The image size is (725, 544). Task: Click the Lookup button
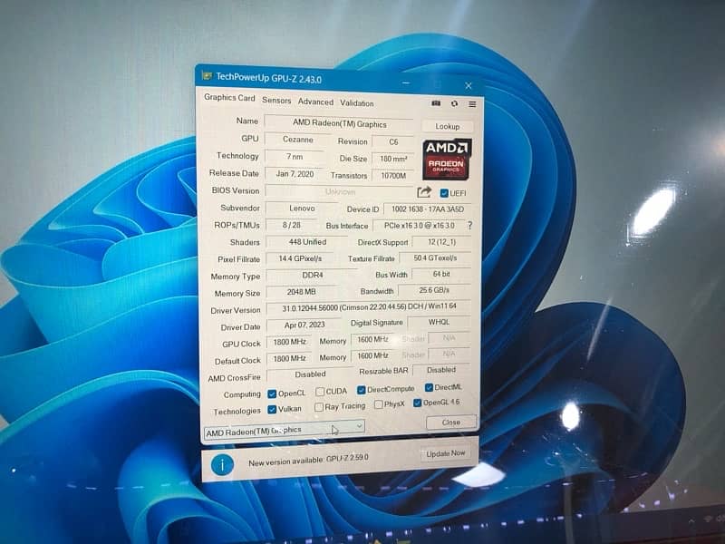[447, 126]
